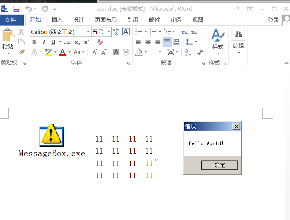
Task: Click the Paste clipboard icon
Action: pyautogui.click(x=8, y=35)
